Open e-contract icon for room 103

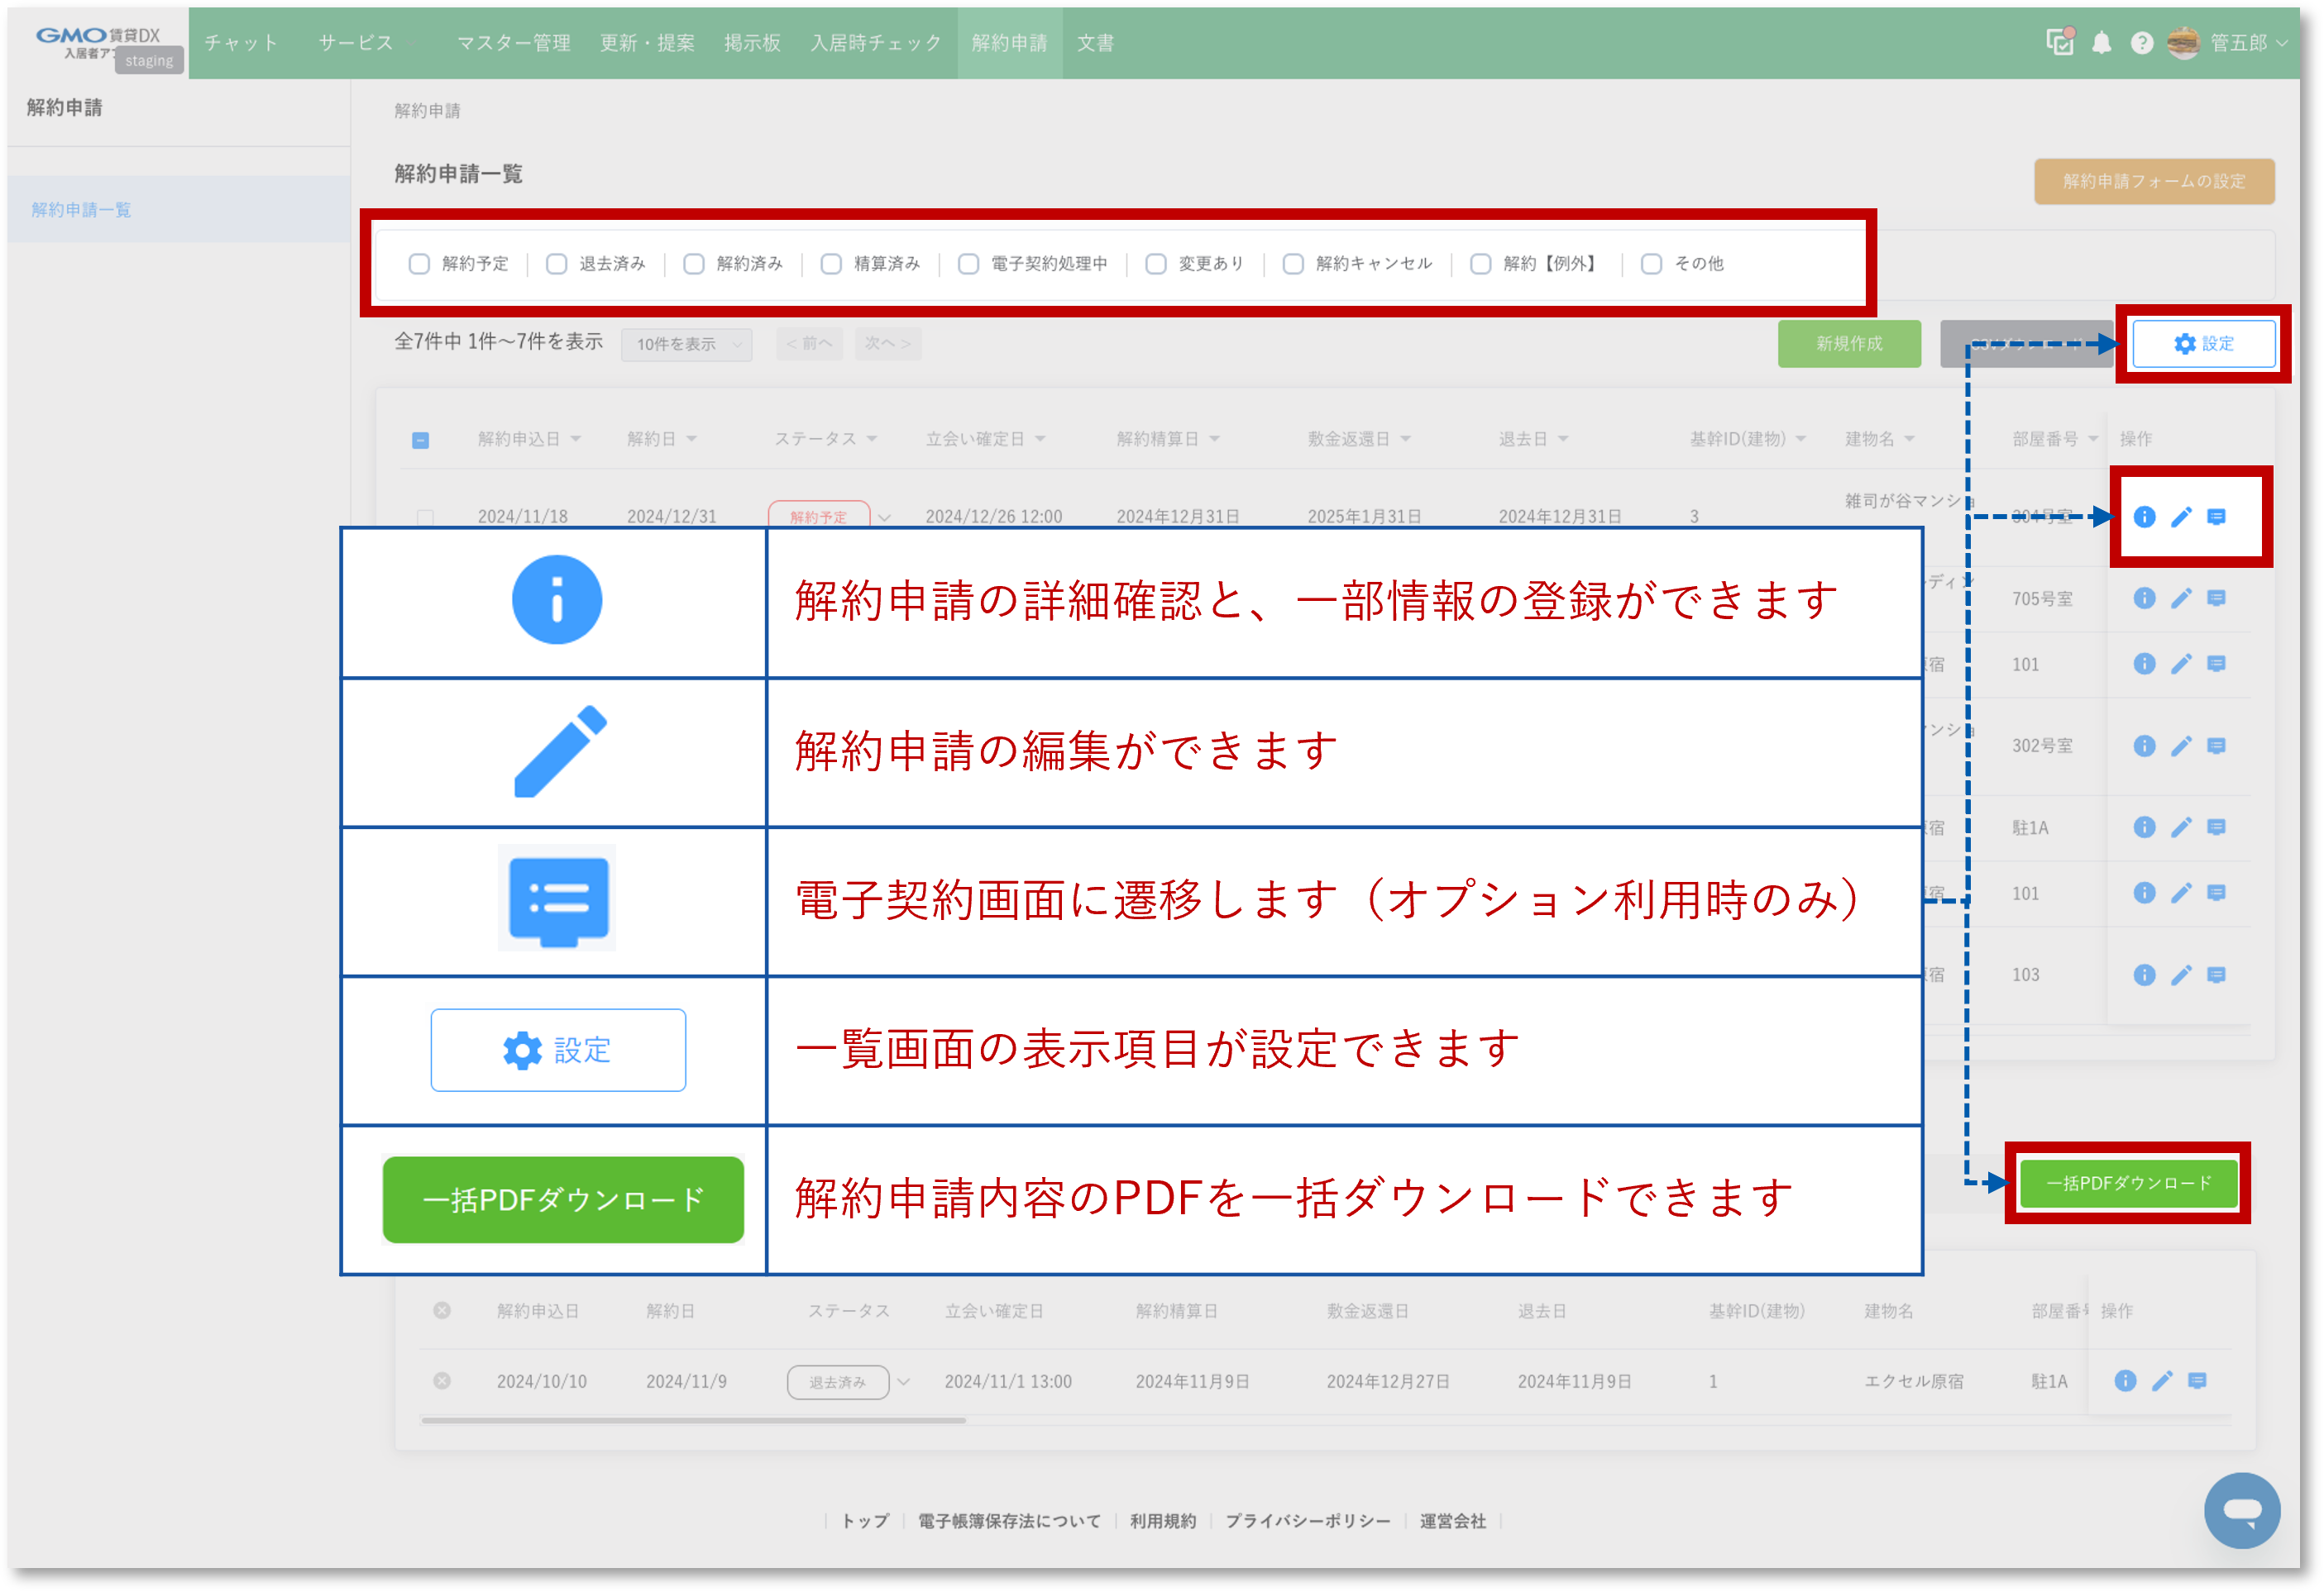[x=2216, y=975]
